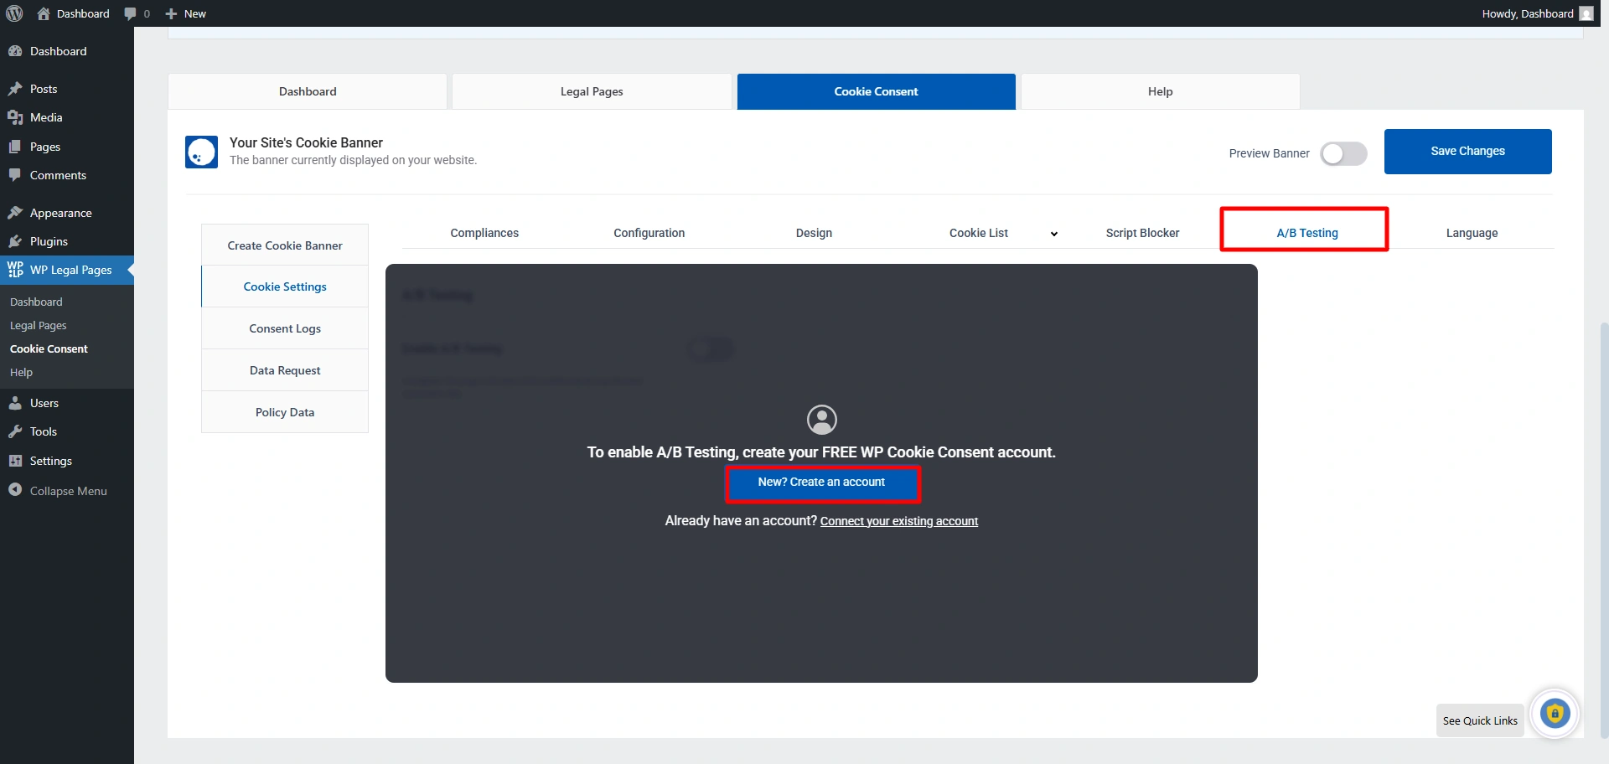This screenshot has width=1609, height=764.
Task: Open the comments bubble icon in admin bar
Action: [x=131, y=13]
